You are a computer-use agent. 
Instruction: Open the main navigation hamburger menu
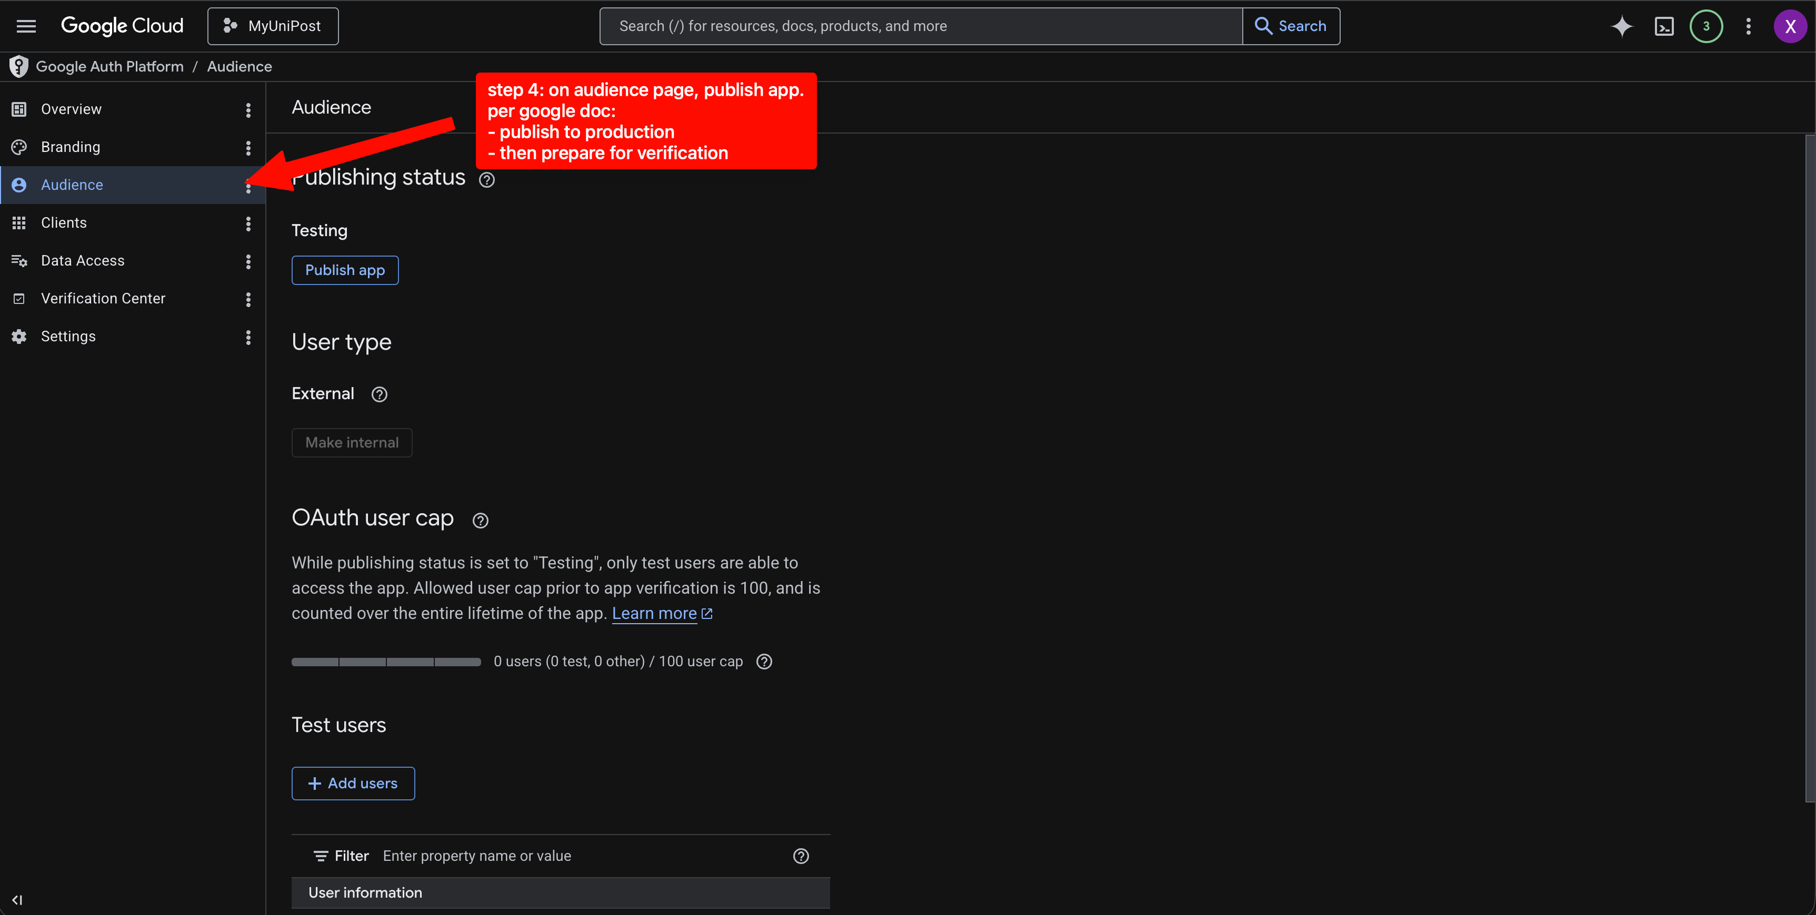click(26, 26)
